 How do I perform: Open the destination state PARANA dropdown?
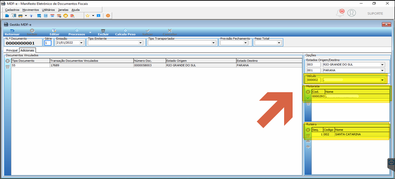[383, 71]
